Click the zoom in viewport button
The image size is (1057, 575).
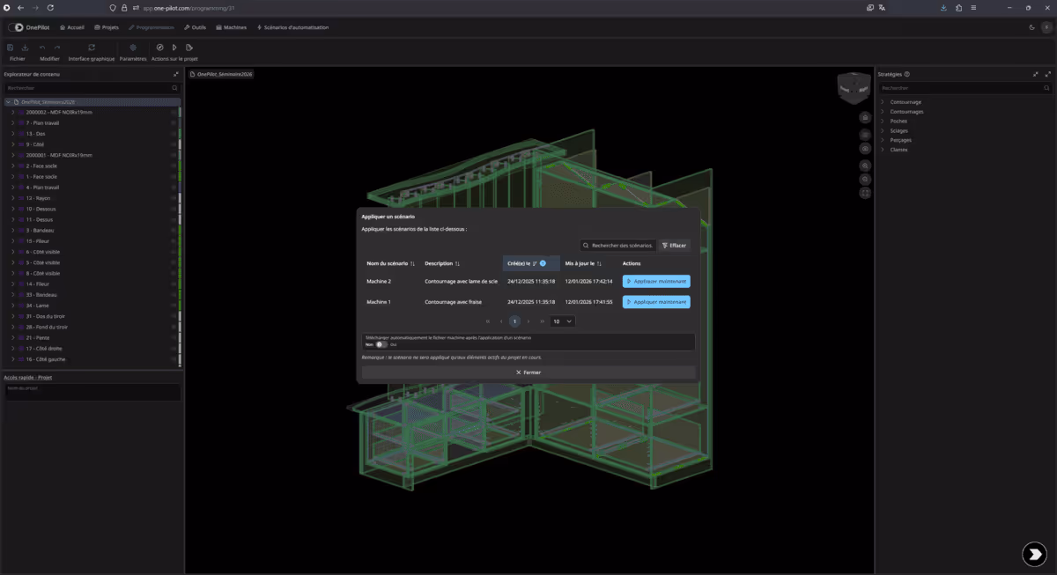tap(866, 165)
